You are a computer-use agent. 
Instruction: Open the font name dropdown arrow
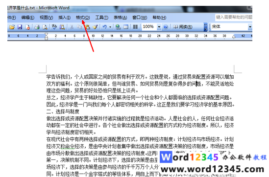coord(250,27)
